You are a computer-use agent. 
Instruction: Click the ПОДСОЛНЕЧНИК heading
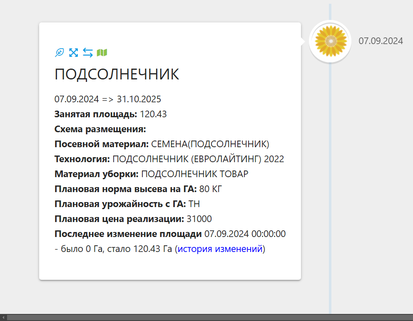pos(117,74)
